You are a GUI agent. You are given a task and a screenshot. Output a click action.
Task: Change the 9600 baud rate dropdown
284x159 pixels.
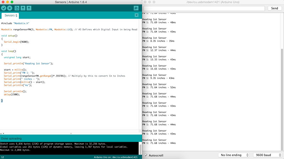coord(267,155)
